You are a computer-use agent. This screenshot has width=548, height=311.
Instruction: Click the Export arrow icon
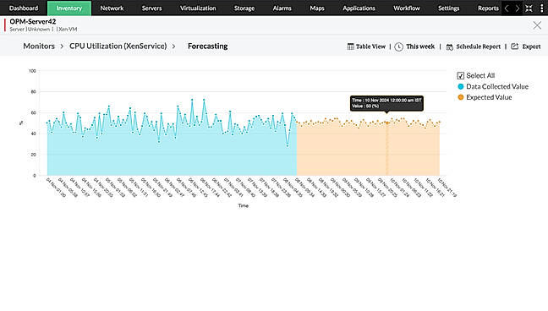[515, 46]
